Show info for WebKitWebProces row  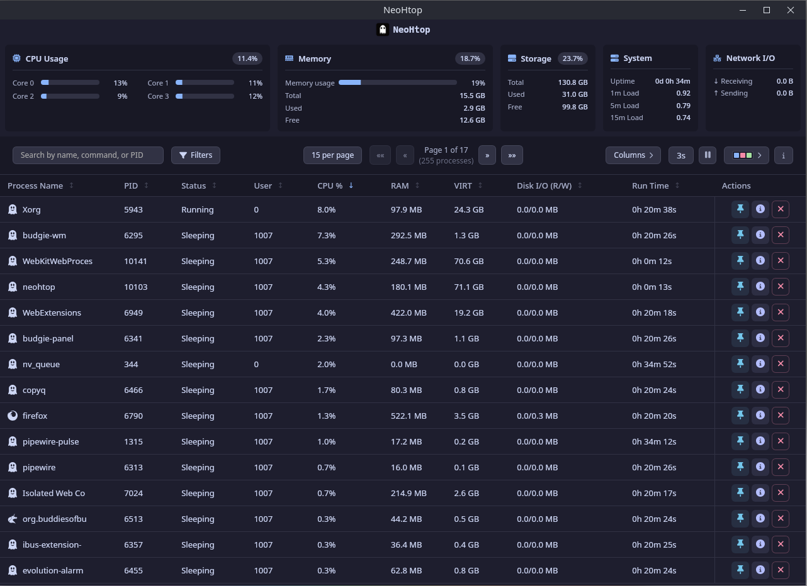point(760,261)
